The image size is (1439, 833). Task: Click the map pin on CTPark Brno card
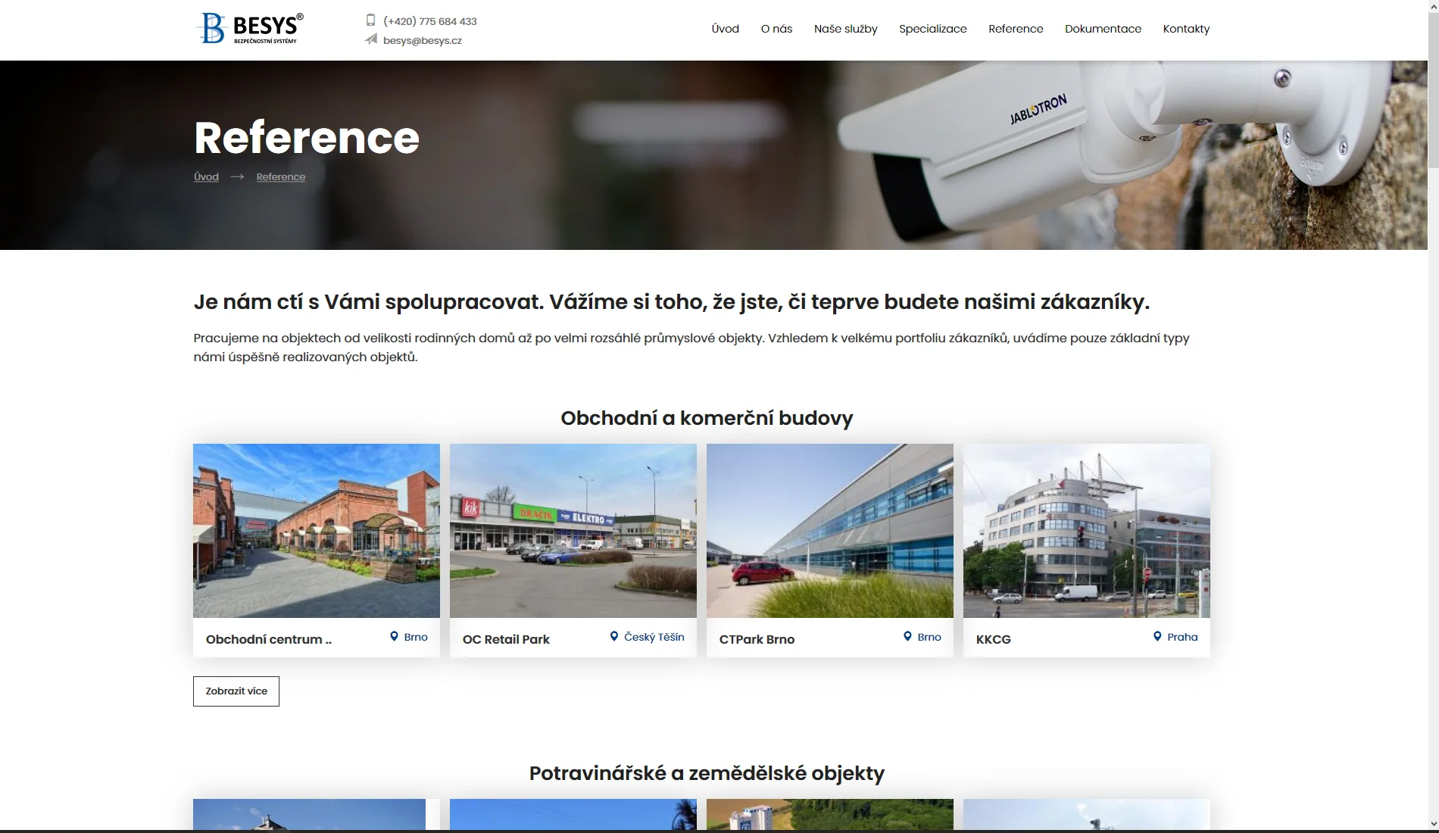[x=907, y=636]
